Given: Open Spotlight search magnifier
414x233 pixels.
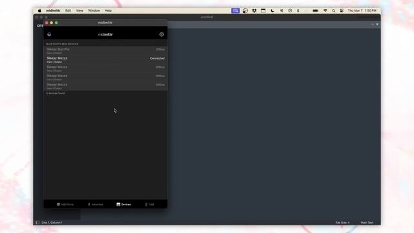Looking at the screenshot, I should [334, 10].
